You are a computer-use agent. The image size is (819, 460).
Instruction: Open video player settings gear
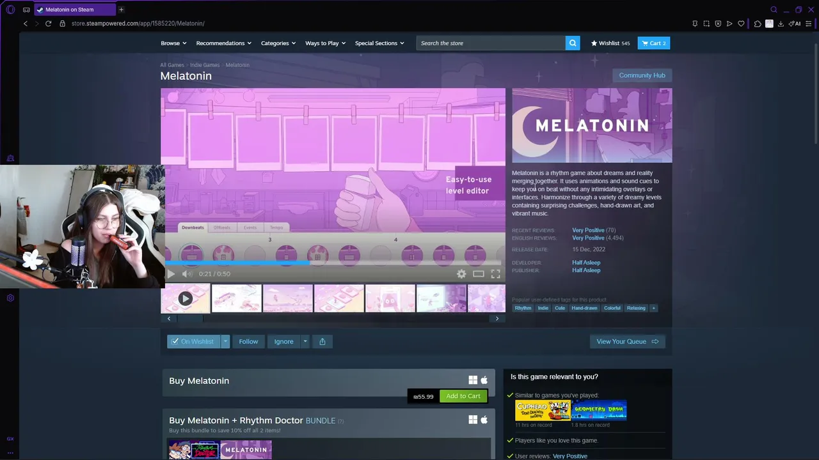point(461,274)
